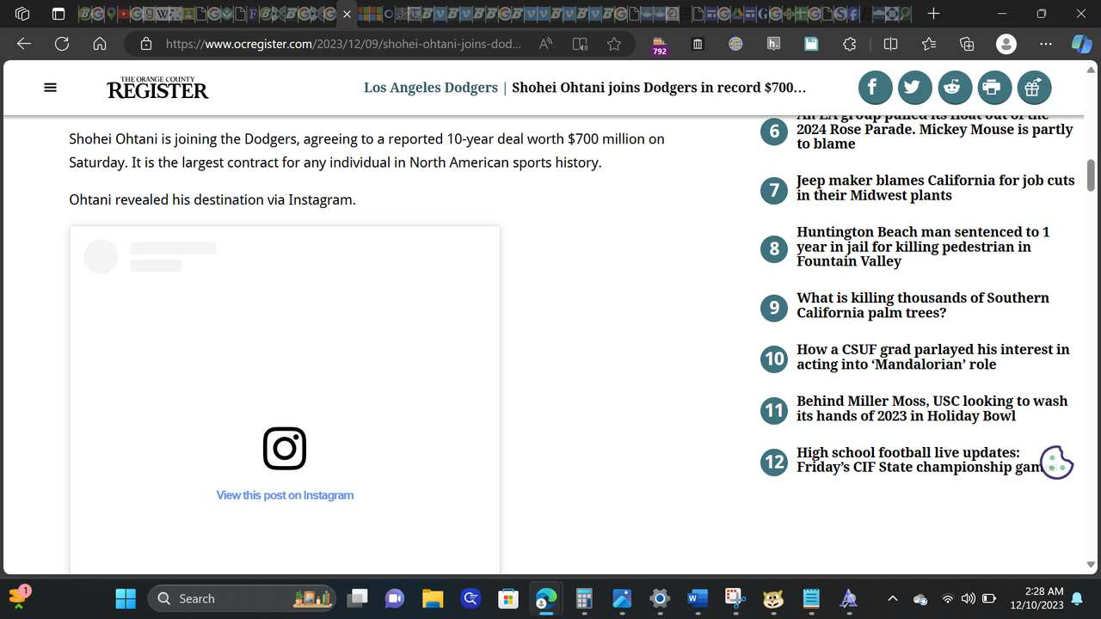This screenshot has width=1101, height=619.
Task: Click the browser address bar URL
Action: [x=342, y=45]
